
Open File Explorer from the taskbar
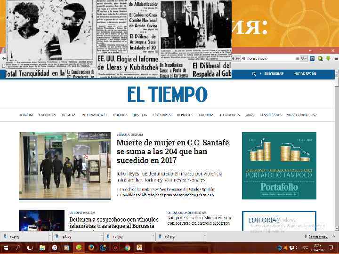(x=42, y=248)
